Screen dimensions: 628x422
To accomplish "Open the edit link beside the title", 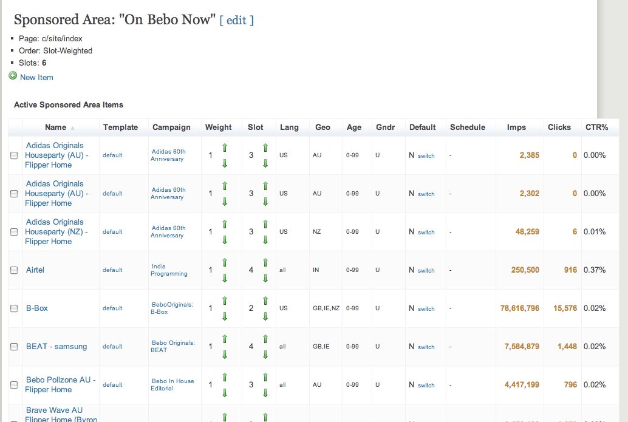I will pos(236,21).
